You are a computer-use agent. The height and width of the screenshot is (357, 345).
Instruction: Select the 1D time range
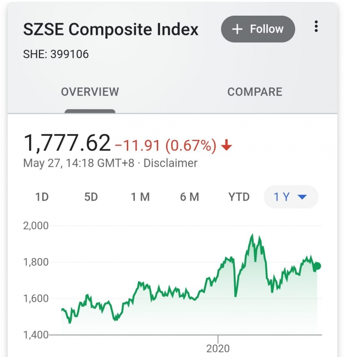pos(42,197)
